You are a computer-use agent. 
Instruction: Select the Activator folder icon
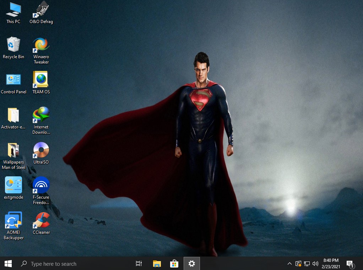click(13, 119)
